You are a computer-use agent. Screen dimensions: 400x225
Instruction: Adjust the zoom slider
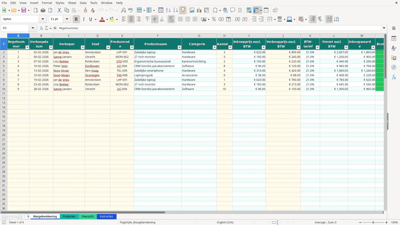(373, 222)
